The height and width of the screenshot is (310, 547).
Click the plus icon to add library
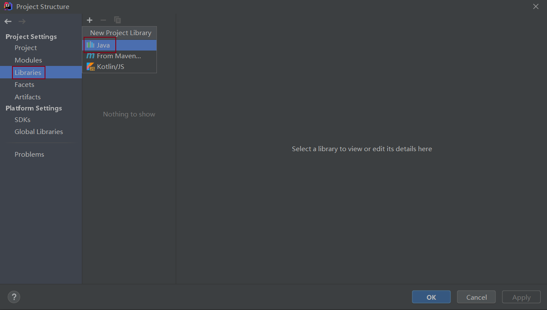coord(90,20)
